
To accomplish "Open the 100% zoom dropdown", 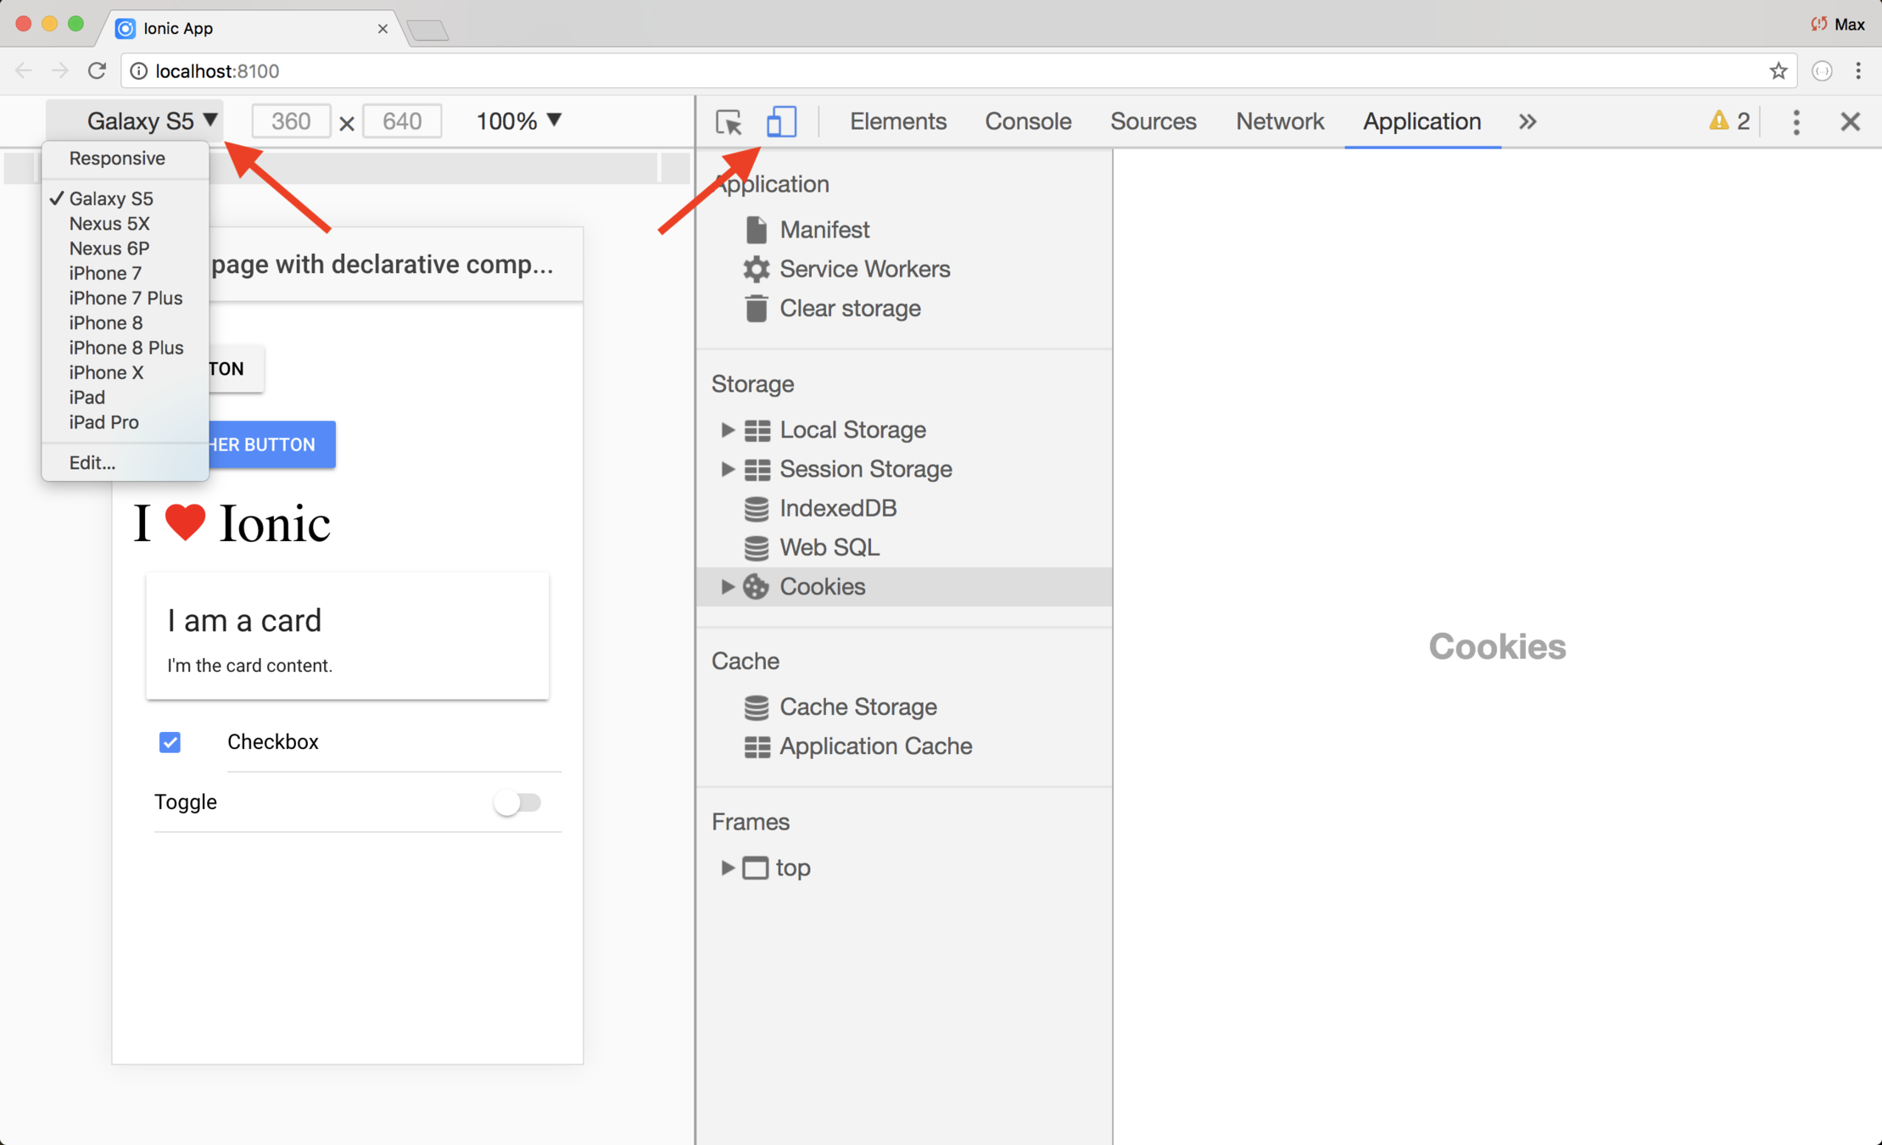I will click(518, 121).
